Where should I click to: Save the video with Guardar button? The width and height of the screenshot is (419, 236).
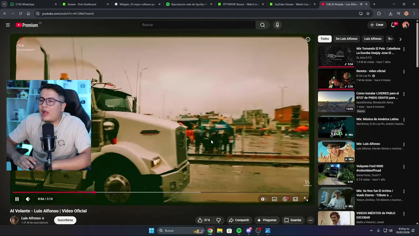(293, 220)
